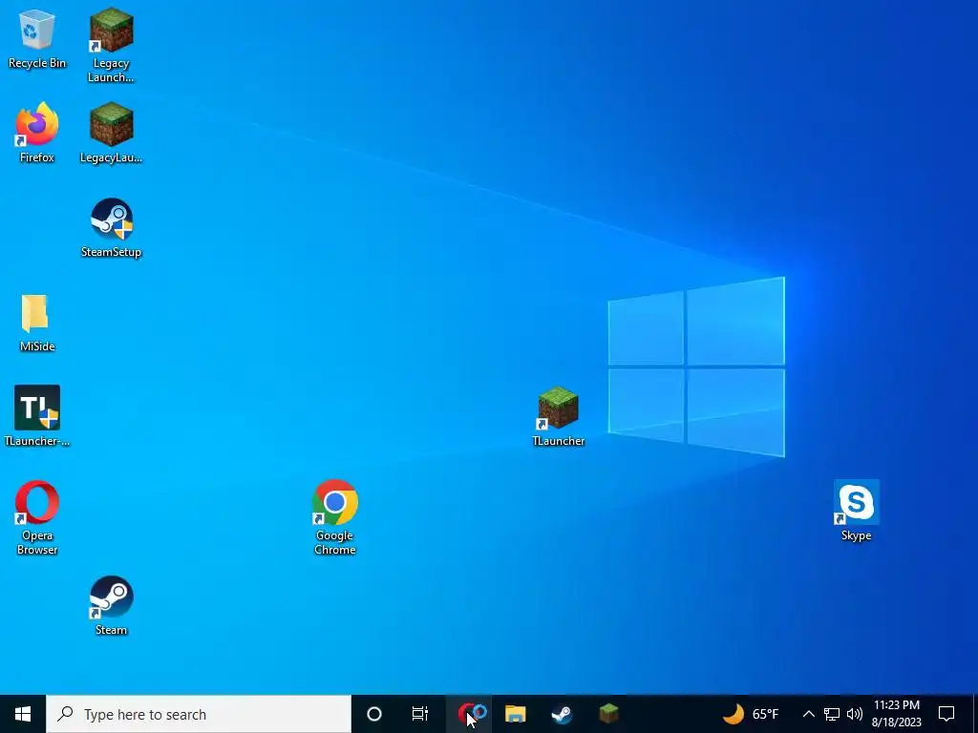
Task: Click the Show desktop strip at taskbar end
Action: 975,714
